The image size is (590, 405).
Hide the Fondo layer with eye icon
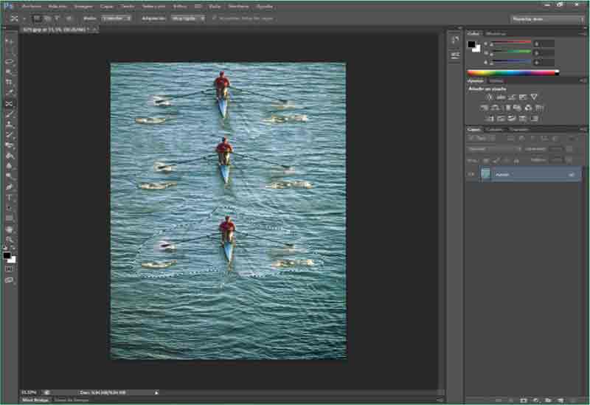(x=471, y=174)
